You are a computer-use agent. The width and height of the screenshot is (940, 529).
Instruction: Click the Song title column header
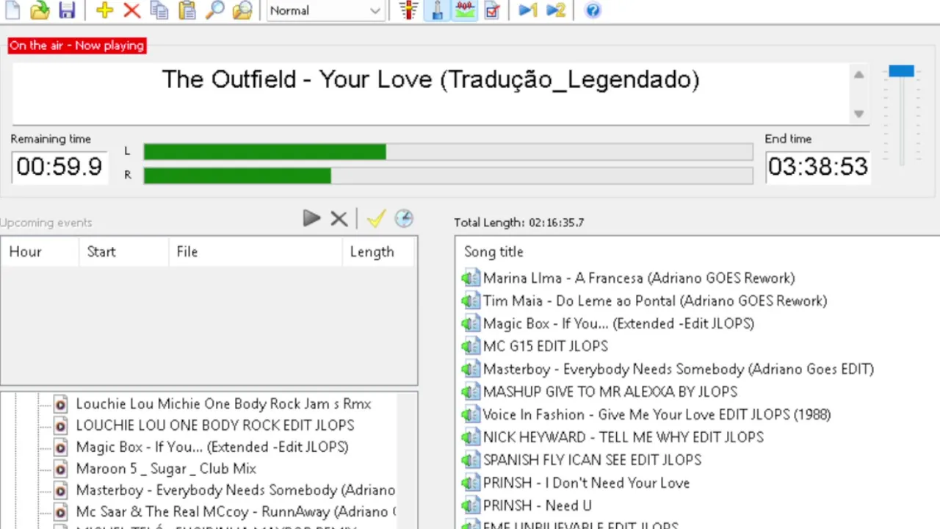(x=493, y=251)
